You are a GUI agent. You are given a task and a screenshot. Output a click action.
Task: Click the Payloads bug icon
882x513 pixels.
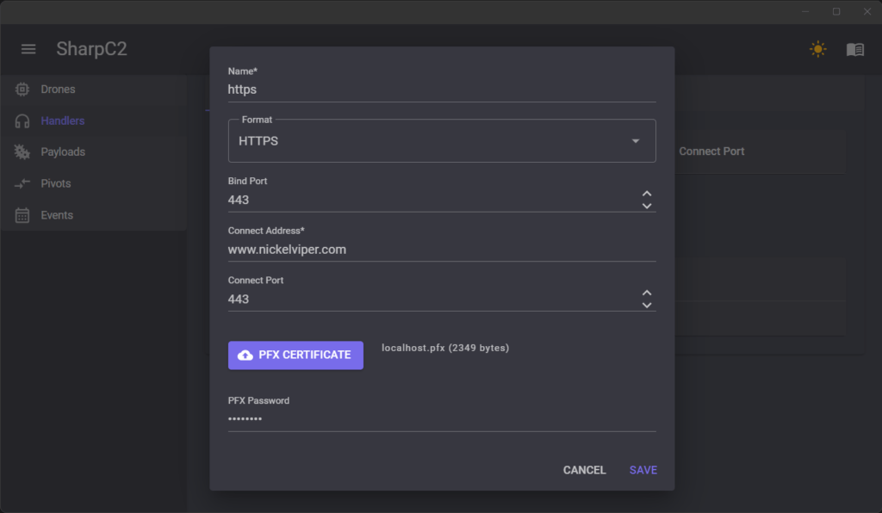pyautogui.click(x=22, y=152)
